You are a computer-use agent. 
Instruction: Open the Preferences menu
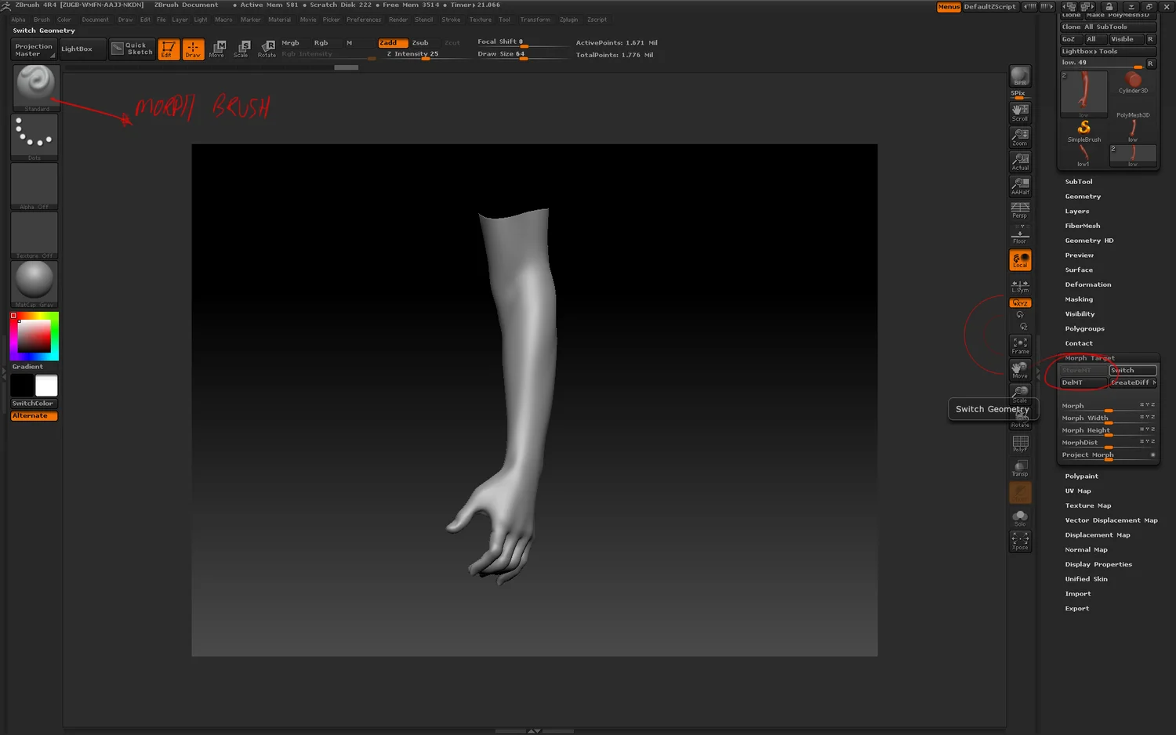point(363,20)
